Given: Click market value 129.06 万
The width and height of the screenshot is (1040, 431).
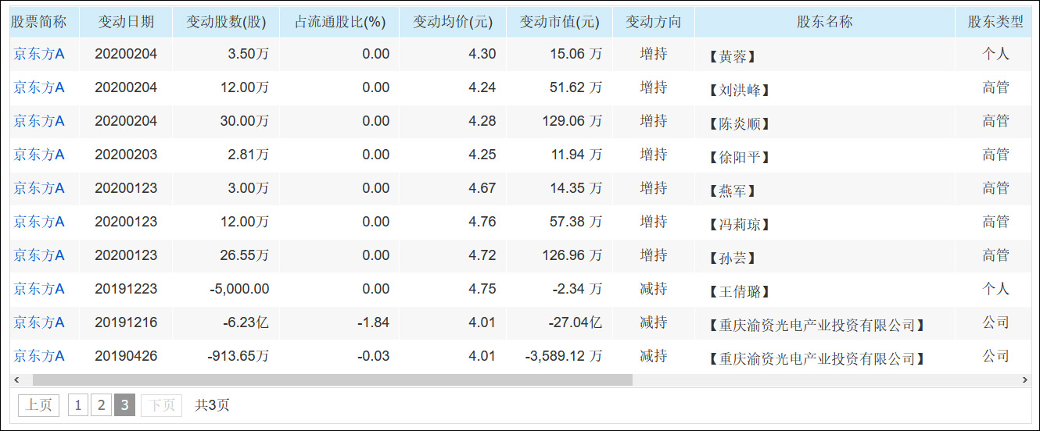Looking at the screenshot, I should (x=572, y=121).
